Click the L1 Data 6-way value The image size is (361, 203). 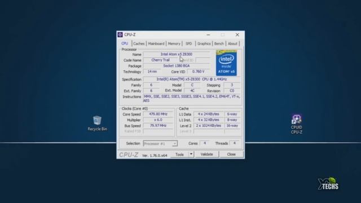pyautogui.click(x=232, y=114)
